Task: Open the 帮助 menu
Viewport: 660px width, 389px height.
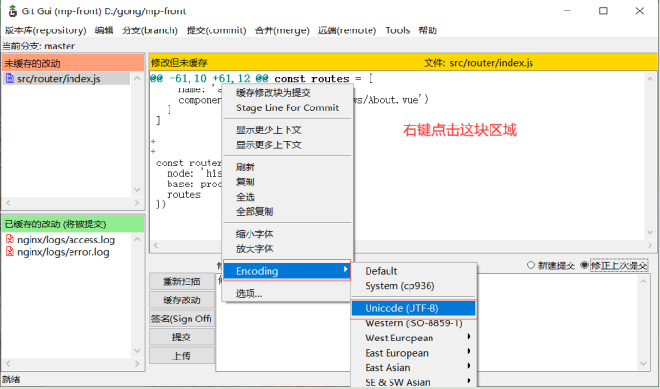Action: pyautogui.click(x=428, y=30)
